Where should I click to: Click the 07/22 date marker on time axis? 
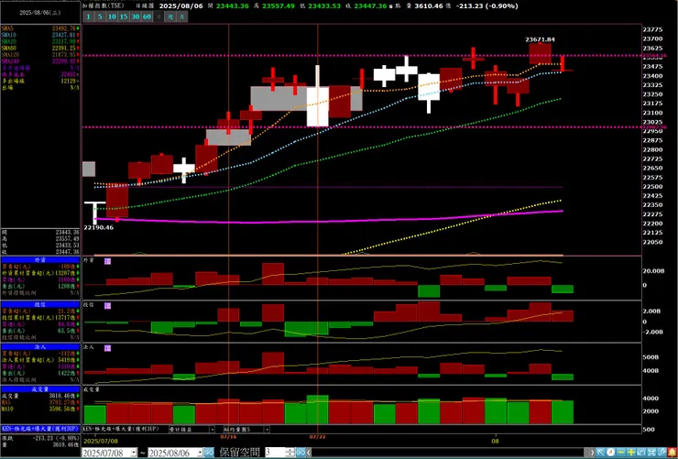tap(317, 436)
